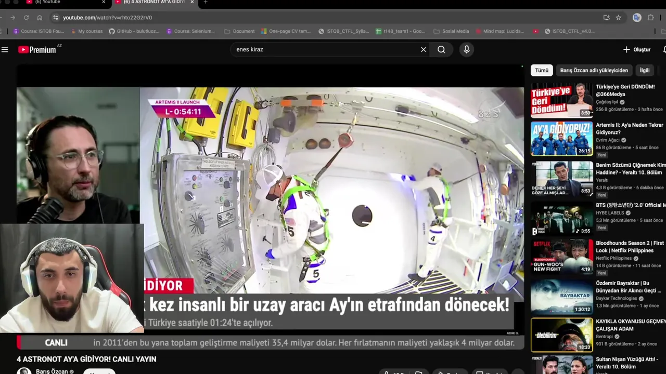
Task: Click the HYBE LABELS channel name
Action: pyautogui.click(x=610, y=213)
